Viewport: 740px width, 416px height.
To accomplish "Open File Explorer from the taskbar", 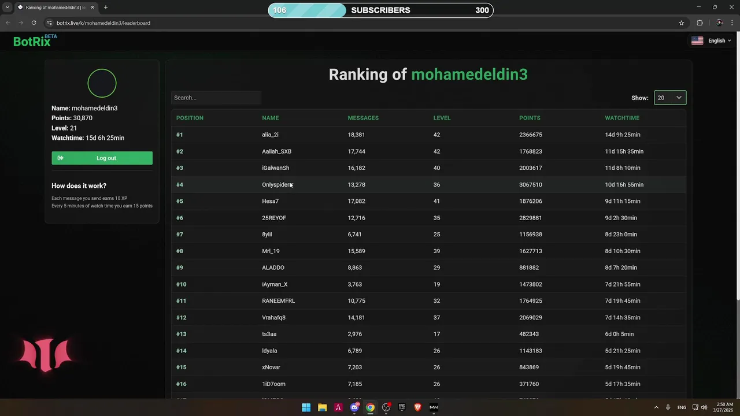I will click(x=322, y=407).
